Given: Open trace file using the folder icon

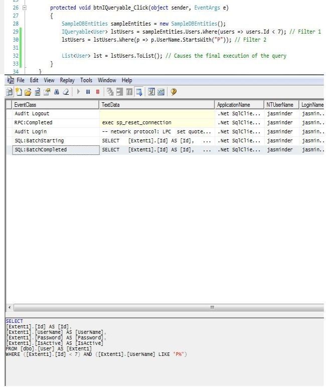Looking at the screenshot, I should 28,92.
